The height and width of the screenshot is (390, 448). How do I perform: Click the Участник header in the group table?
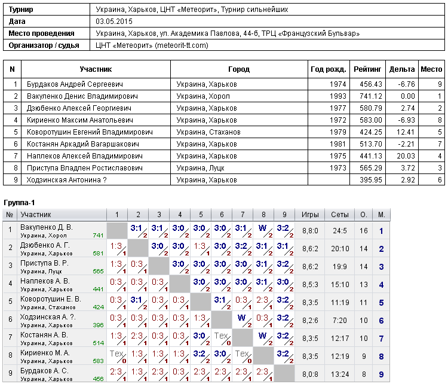coord(36,215)
